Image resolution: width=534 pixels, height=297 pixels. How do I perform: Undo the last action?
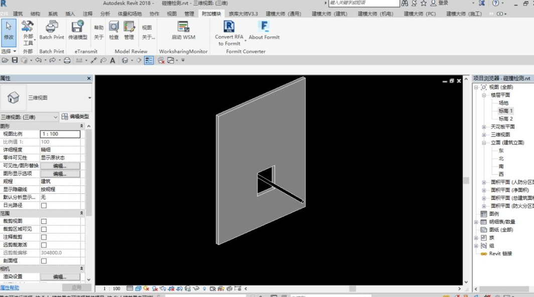click(x=38, y=60)
